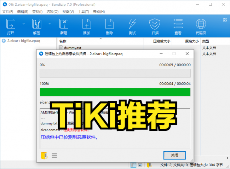
Task: Click the Bandizip app icon in title bar
Action: click(5, 4)
